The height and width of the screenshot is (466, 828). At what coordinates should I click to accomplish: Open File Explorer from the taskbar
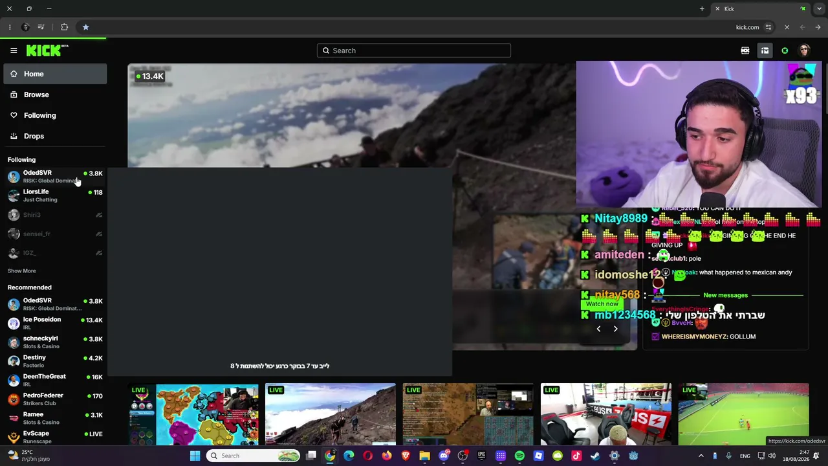(x=424, y=456)
